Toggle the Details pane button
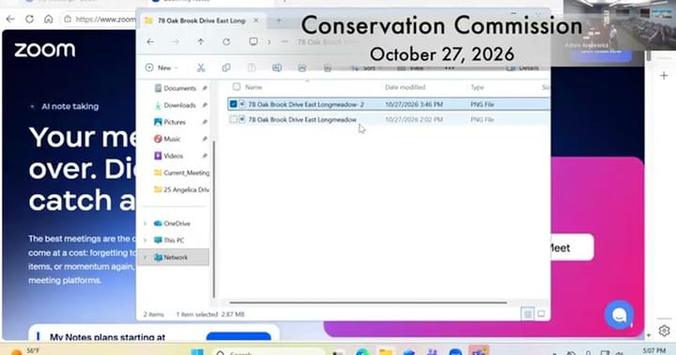 click(523, 69)
